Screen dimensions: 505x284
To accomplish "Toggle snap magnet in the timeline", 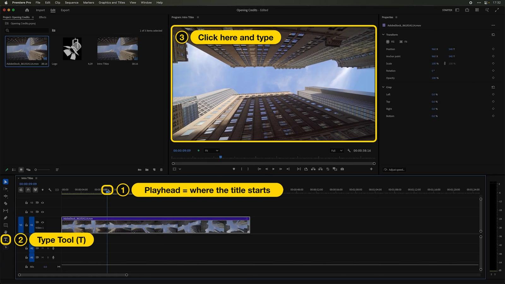I will pos(28,190).
